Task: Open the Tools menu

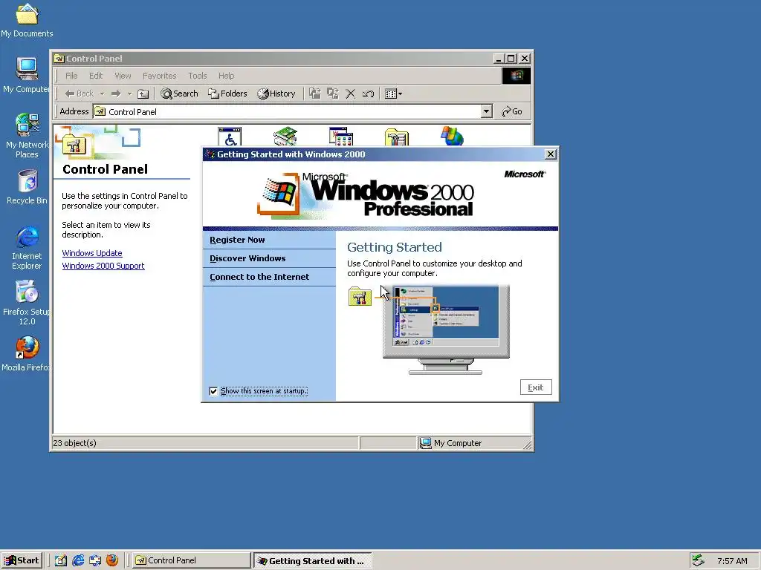Action: click(x=198, y=76)
